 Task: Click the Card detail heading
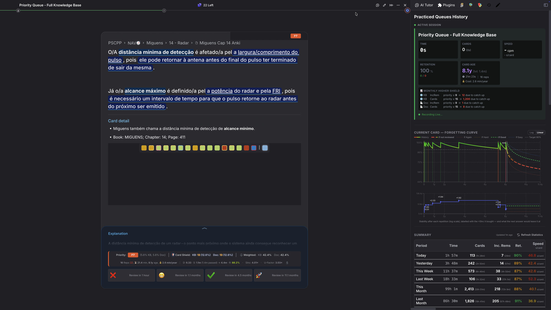118,121
